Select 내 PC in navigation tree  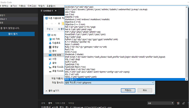[x=52, y=35]
